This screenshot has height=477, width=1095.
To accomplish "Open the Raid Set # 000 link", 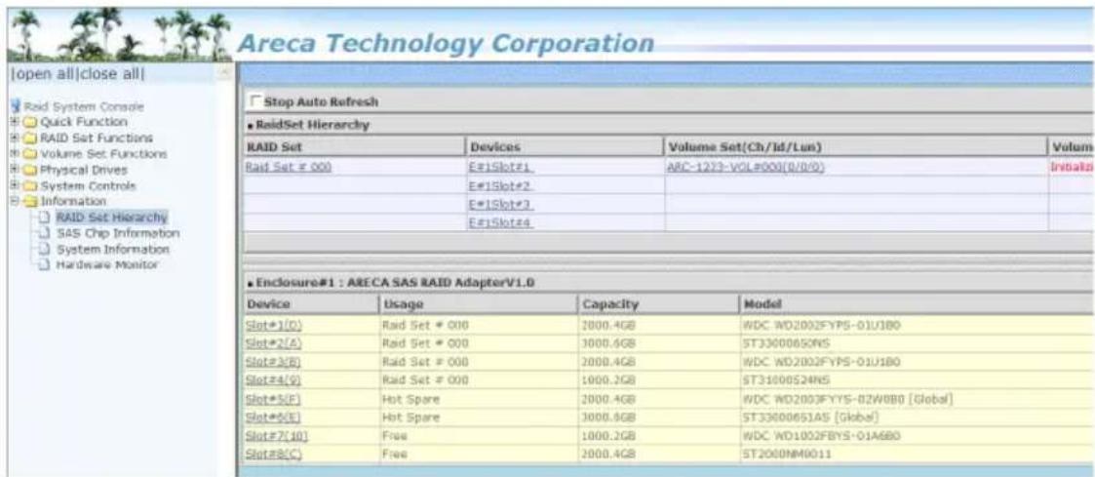I will click(289, 167).
